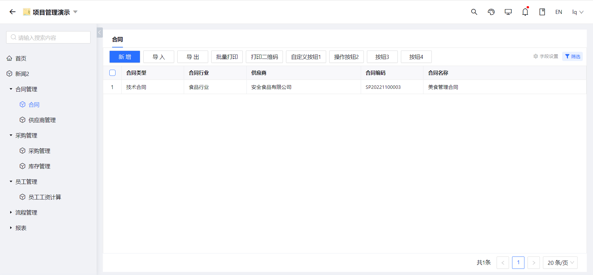Select page 1 in pagination
The image size is (593, 275).
tap(518, 263)
